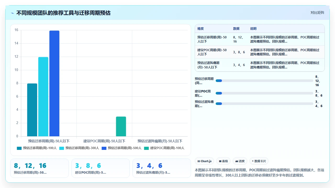
Task: Click the green POC bar of value 3
Action: [121, 126]
